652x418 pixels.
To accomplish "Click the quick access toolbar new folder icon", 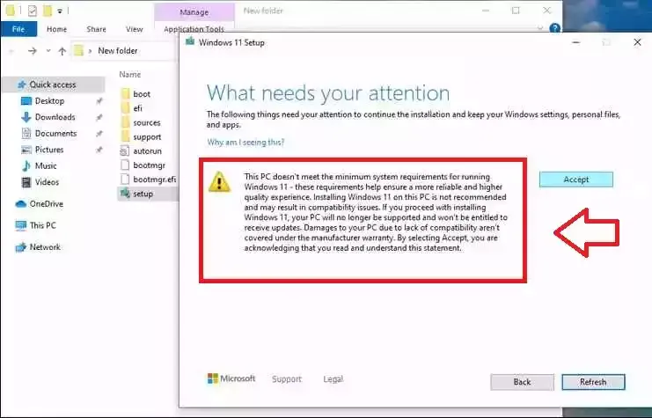I will 48,11.
